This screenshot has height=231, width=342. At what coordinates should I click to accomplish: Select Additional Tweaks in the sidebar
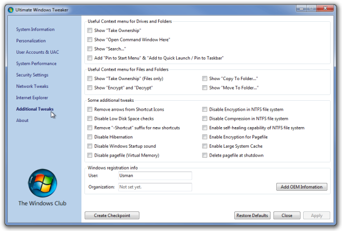coord(35,109)
